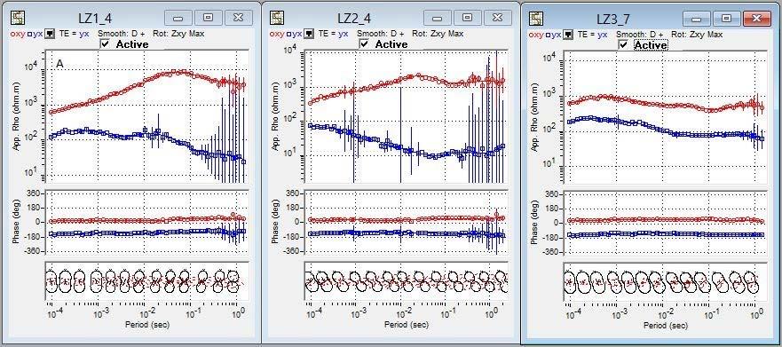Screen dimensions: 782x347
Task: Change the TE = yx mode setting in LZ3_7
Action: pos(592,35)
